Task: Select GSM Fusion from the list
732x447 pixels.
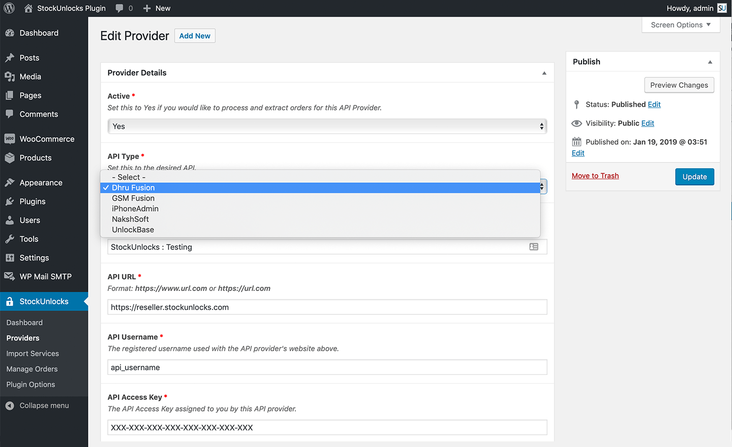Action: pyautogui.click(x=133, y=198)
